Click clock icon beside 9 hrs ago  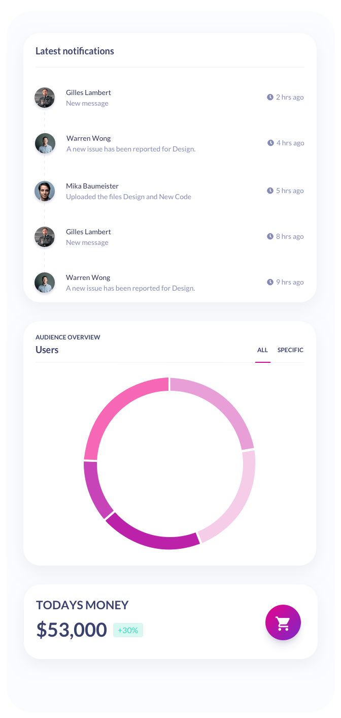click(x=270, y=282)
